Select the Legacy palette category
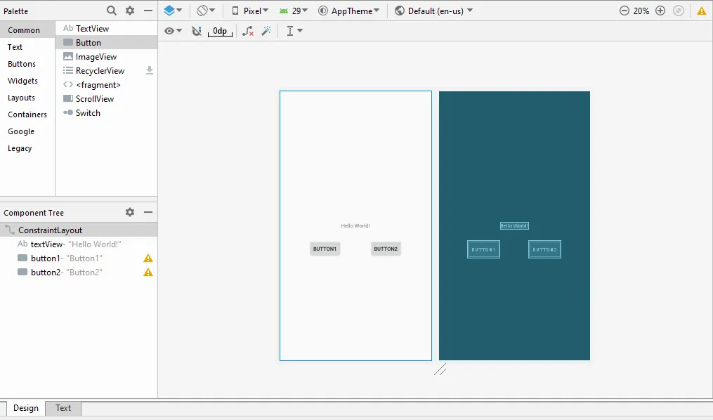 (27, 147)
